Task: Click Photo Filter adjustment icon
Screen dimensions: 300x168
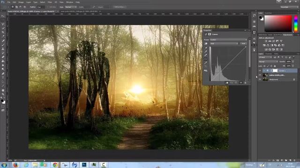Action: coord(275,45)
